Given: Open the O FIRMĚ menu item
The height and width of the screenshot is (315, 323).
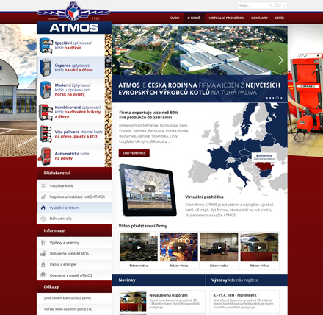Looking at the screenshot, I should [x=194, y=18].
